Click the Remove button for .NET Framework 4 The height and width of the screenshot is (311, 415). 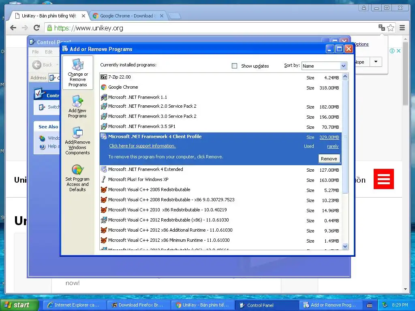329,159
